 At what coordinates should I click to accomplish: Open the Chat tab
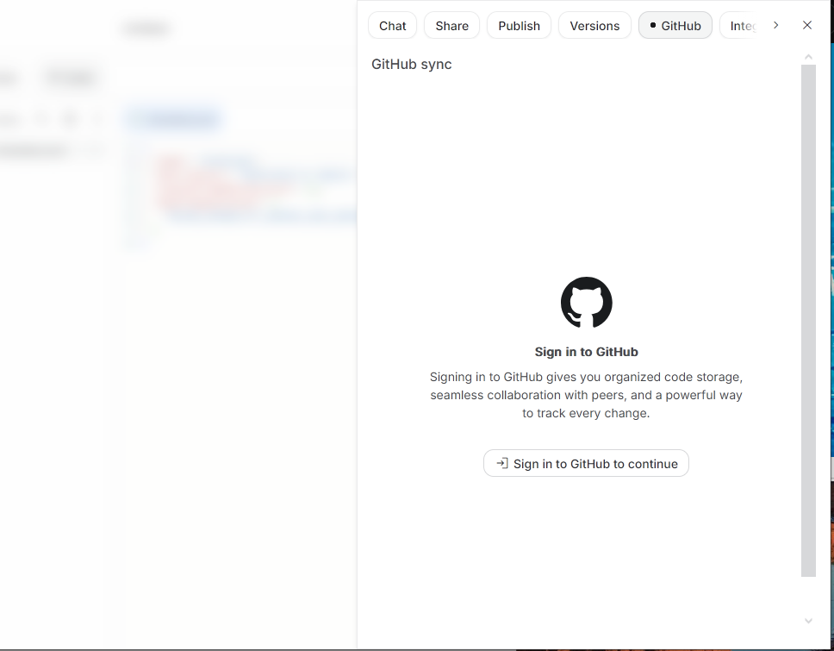393,26
